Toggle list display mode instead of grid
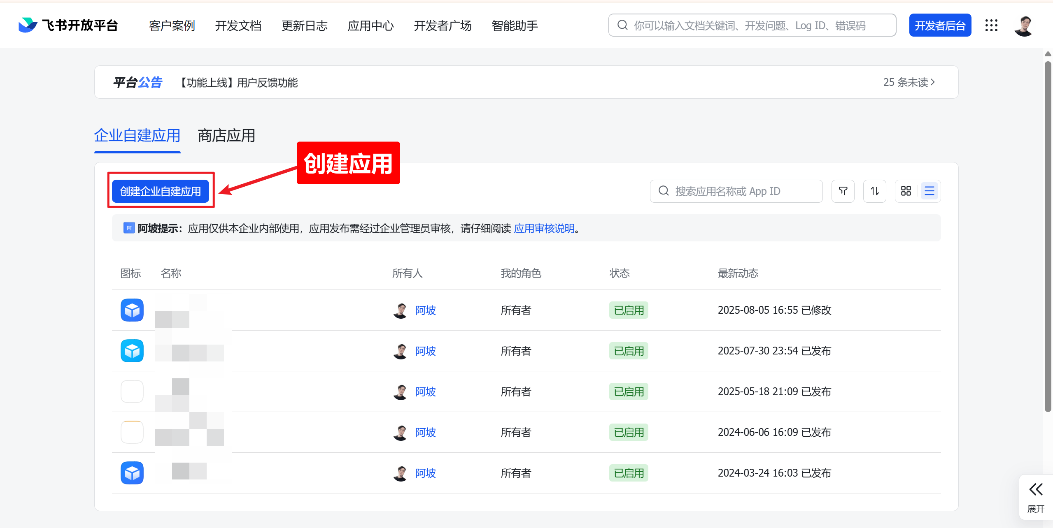Image resolution: width=1053 pixels, height=528 pixels. tap(930, 191)
